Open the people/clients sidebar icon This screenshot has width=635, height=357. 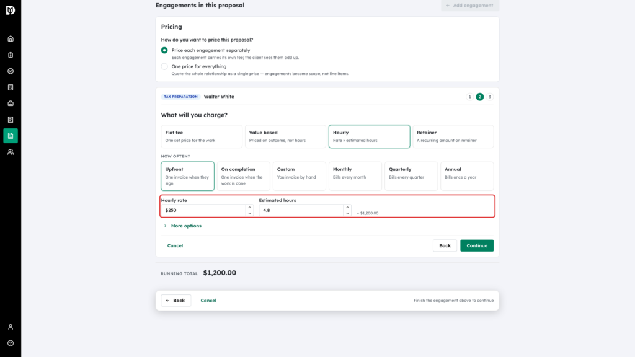tap(11, 152)
